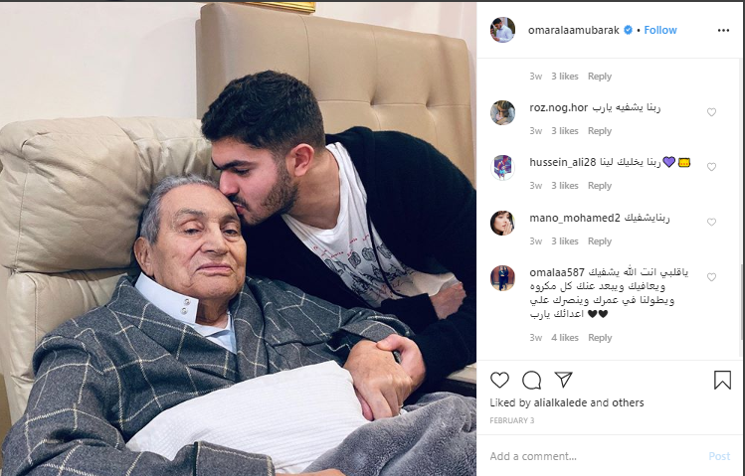The width and height of the screenshot is (745, 476).
Task: Follow omaralaamubarak
Action: [x=659, y=30]
